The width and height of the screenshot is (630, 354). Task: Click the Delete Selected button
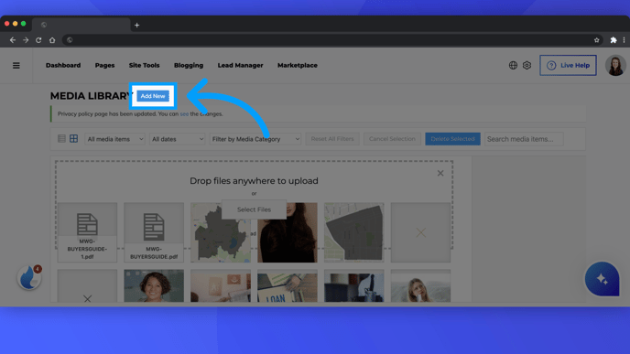[452, 139]
